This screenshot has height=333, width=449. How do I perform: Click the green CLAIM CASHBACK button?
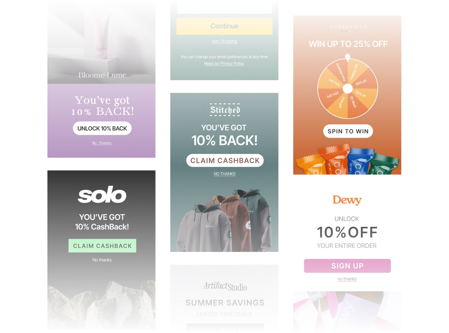[x=102, y=246]
